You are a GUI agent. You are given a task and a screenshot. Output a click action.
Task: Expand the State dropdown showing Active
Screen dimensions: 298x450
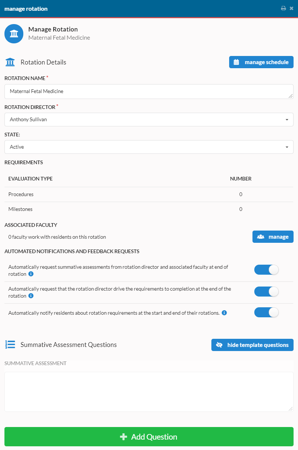(149, 147)
